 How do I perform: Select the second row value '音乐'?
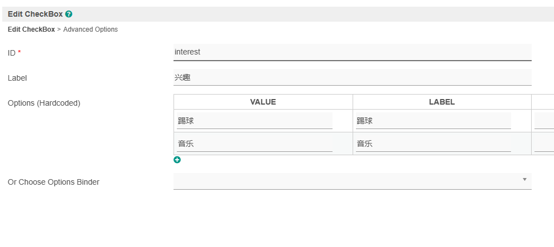click(254, 144)
